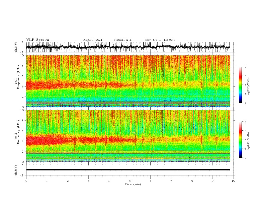Click the "5" voltage tick of ch.1(V) plot

coord(23,42)
